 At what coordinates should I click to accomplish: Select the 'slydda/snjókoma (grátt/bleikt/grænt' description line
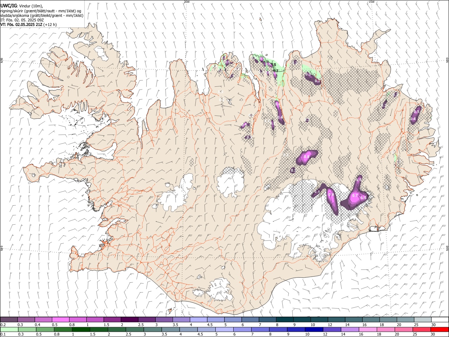tap(42, 15)
